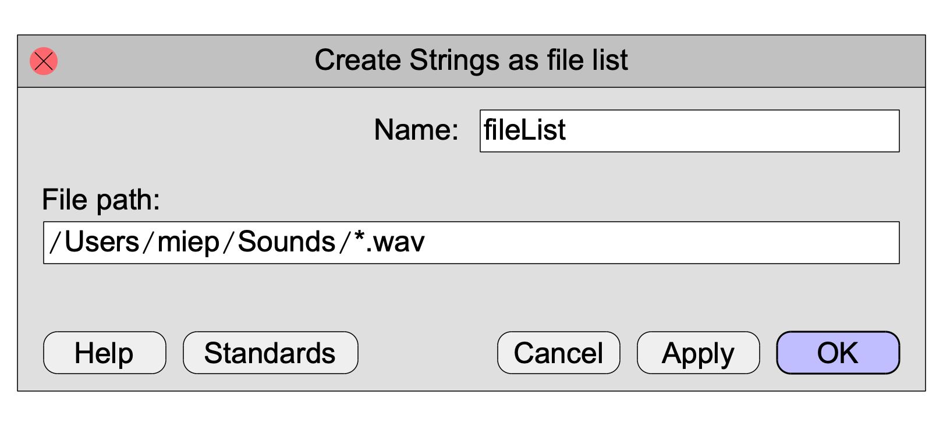Select the File path: label
Image resolution: width=943 pixels, height=426 pixels.
101,201
